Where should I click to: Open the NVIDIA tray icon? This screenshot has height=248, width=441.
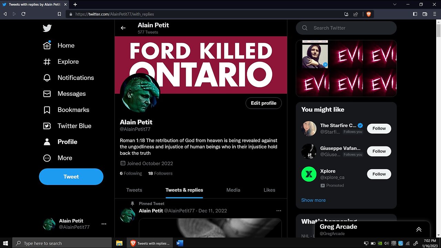click(x=380, y=244)
